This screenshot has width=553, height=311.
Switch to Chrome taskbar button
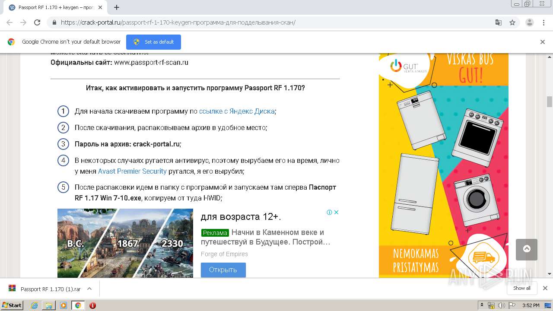click(78, 305)
